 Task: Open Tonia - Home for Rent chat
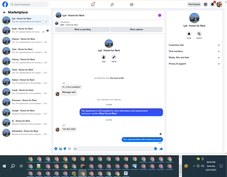coord(25,71)
